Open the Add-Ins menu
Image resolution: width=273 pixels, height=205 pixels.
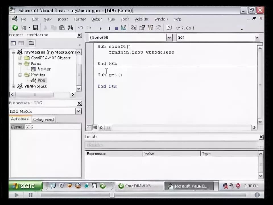coord(142,19)
